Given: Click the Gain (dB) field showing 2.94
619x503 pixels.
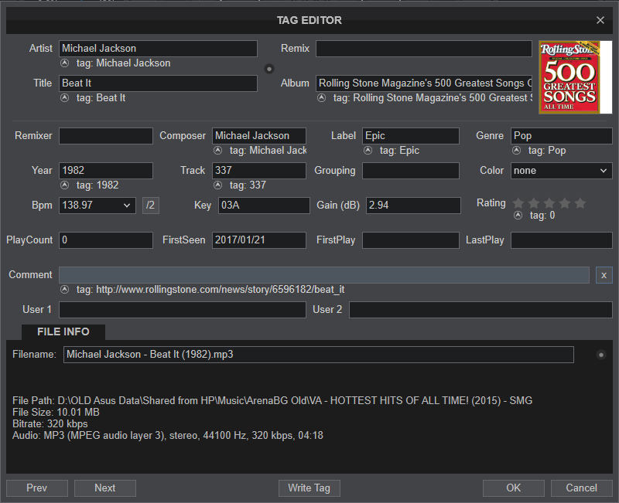Looking at the screenshot, I should [413, 206].
